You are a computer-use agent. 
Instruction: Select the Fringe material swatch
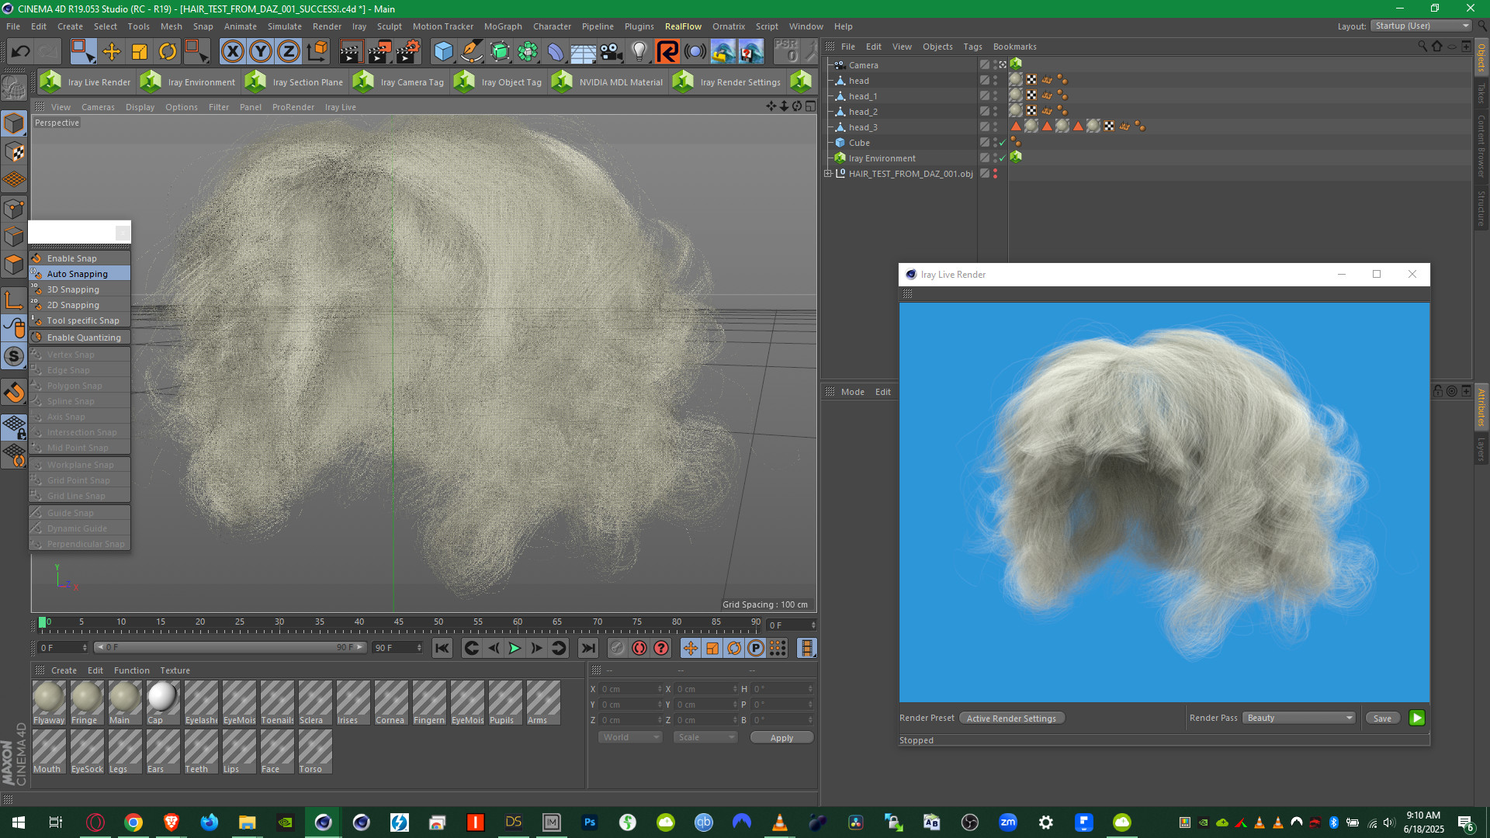coord(87,703)
